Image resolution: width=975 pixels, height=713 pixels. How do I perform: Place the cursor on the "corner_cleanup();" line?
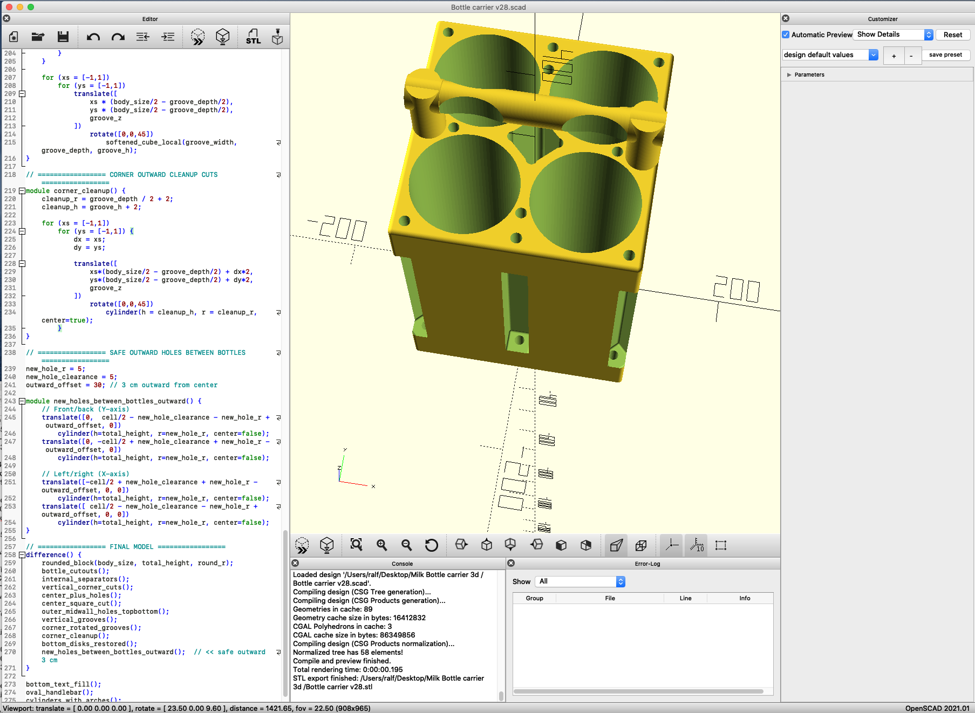pyautogui.click(x=75, y=636)
